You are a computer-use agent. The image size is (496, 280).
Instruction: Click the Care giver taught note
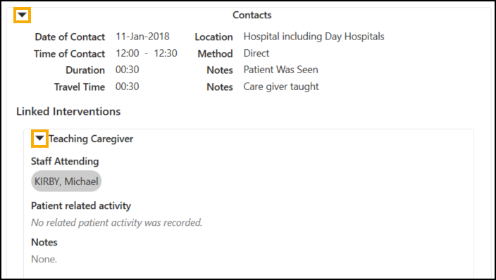click(281, 87)
